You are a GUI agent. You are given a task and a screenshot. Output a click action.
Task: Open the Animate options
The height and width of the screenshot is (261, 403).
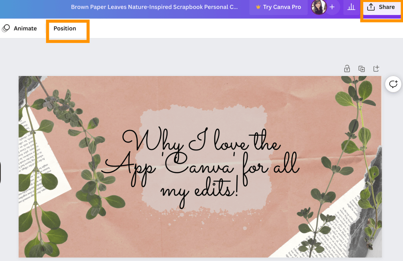(x=20, y=29)
